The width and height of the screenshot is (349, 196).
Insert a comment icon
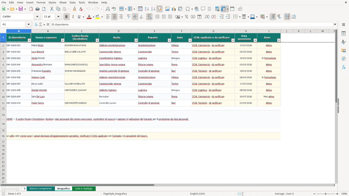click(x=203, y=9)
